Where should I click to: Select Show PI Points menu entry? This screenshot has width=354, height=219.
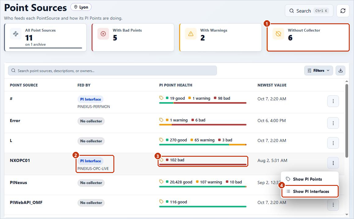coord(310,179)
